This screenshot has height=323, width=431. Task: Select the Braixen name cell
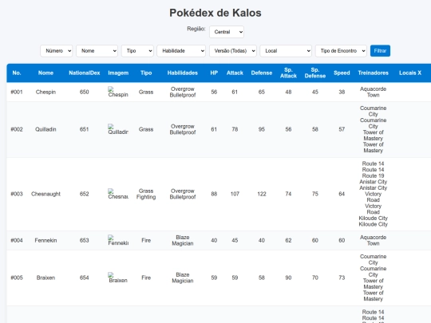pyautogui.click(x=45, y=278)
